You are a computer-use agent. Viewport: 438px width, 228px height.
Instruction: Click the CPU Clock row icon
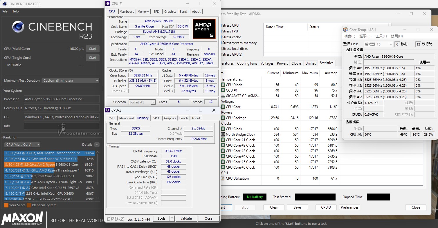[x=223, y=129]
